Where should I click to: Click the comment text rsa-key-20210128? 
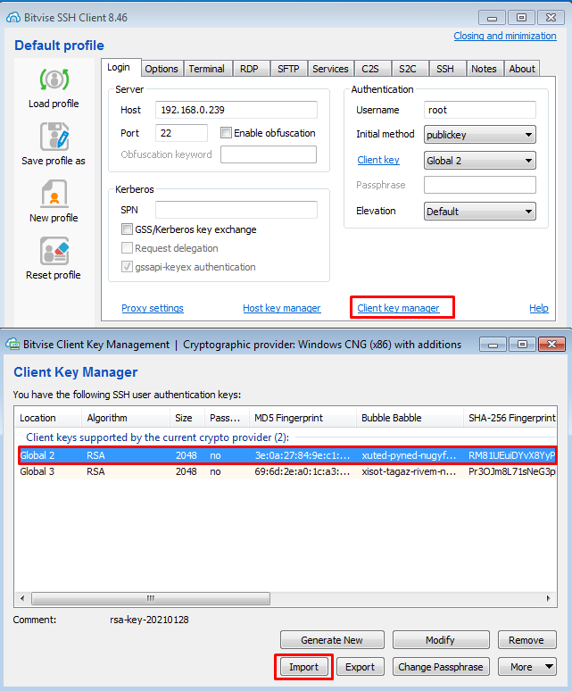point(149,620)
